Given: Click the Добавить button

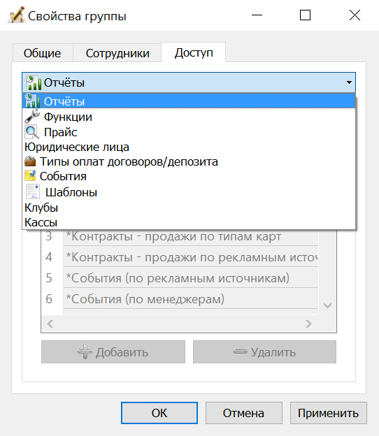Looking at the screenshot, I should click(x=113, y=352).
